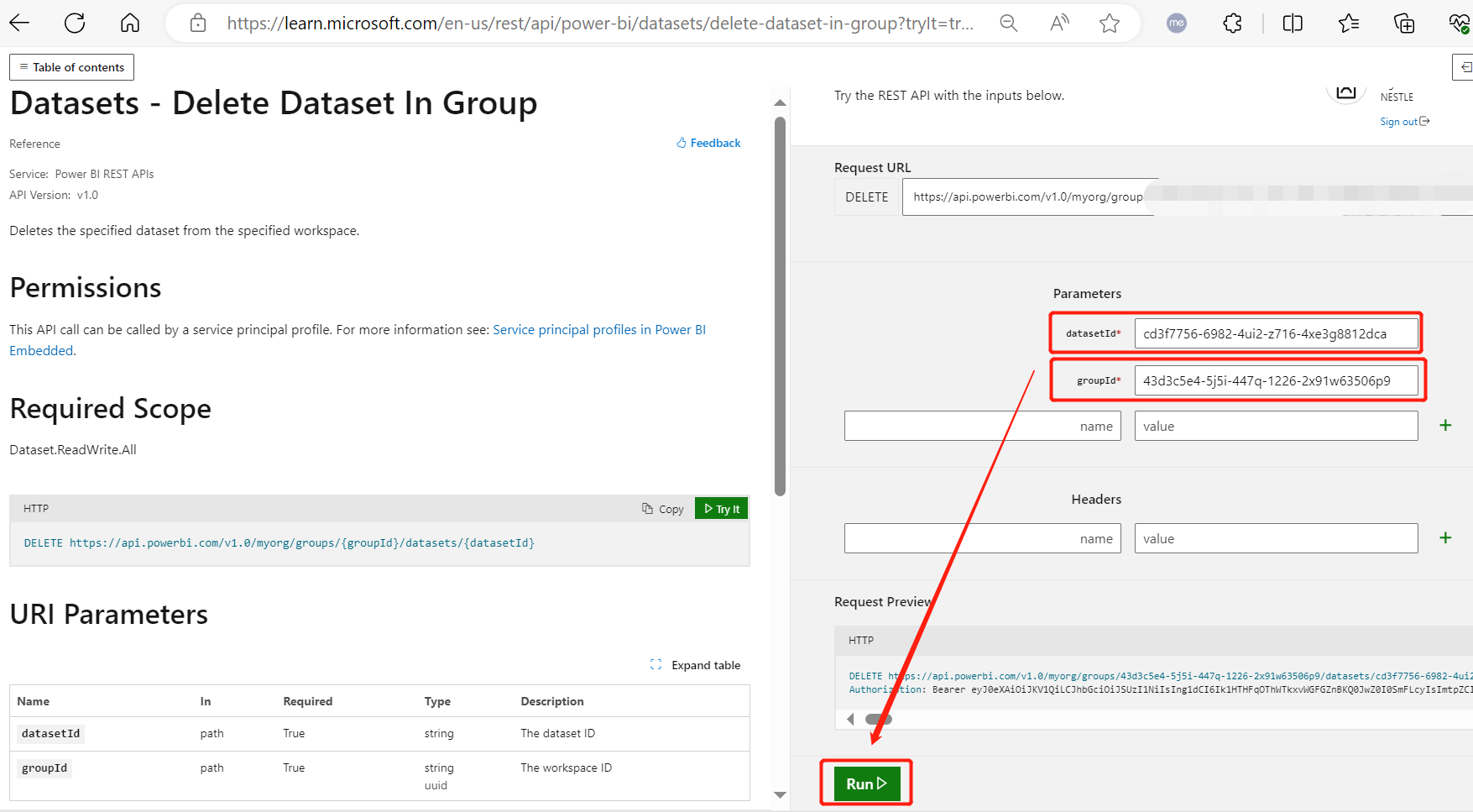1473x812 pixels.
Task: Open the browser extensions puzzle icon
Action: click(1232, 24)
